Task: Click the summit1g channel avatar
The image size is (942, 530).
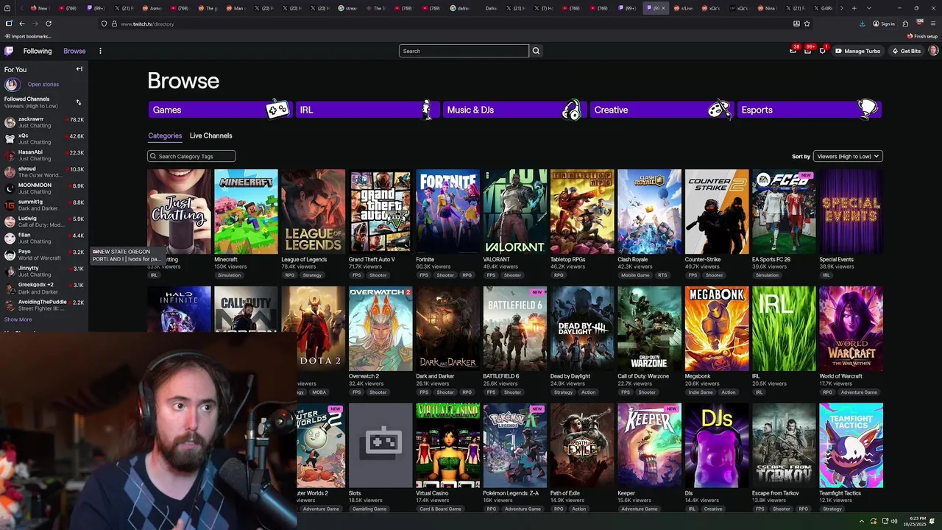Action: coord(10,205)
